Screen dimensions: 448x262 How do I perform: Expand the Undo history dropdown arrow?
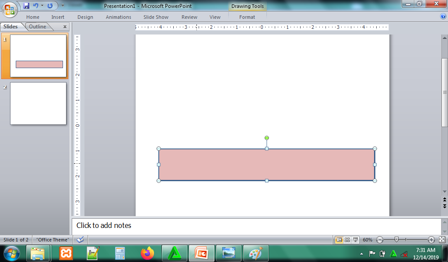[42, 6]
